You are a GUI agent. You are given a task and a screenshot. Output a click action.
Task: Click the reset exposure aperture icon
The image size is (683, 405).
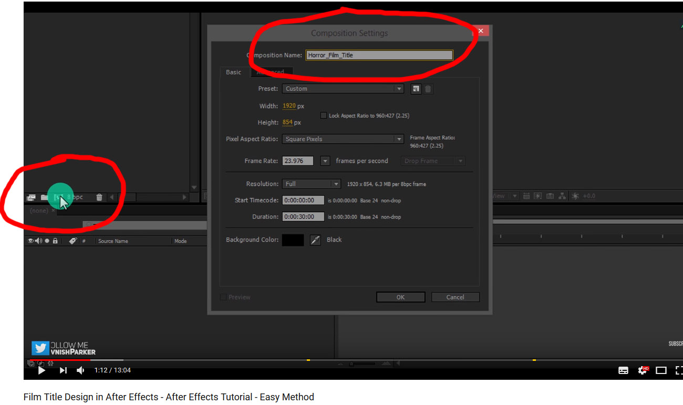click(x=575, y=196)
